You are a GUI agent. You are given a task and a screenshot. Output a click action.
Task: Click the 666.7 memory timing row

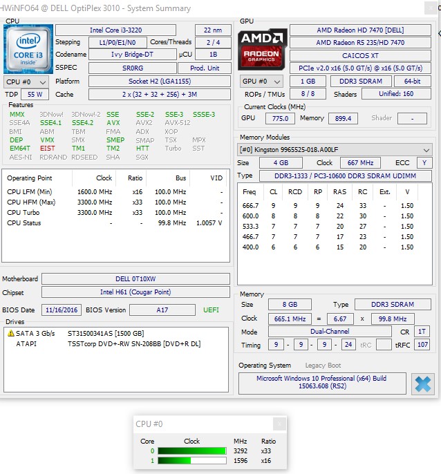[x=335, y=206]
